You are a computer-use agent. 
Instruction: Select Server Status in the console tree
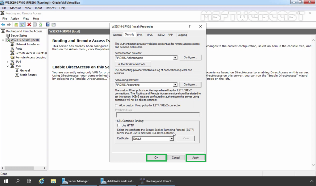(19, 35)
